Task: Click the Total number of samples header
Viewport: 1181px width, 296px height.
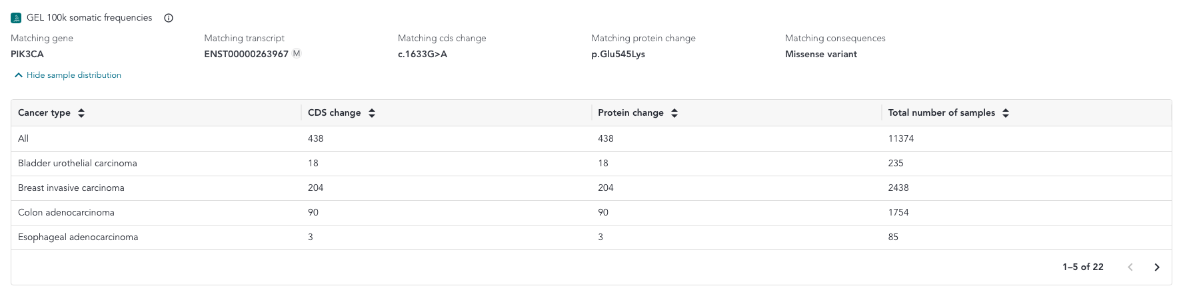Action: point(941,113)
